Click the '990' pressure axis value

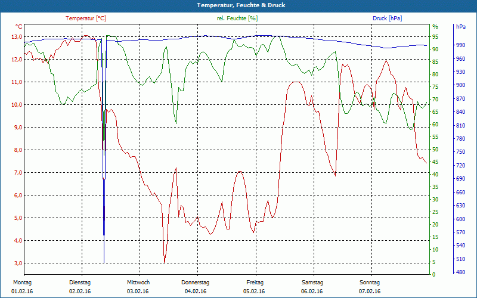pyautogui.click(x=460, y=45)
